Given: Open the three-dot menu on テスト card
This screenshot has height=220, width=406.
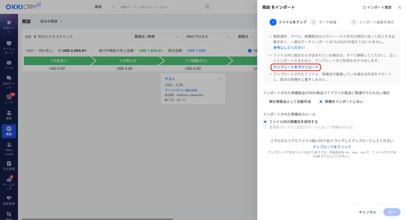Looking at the screenshot, I should [x=219, y=79].
